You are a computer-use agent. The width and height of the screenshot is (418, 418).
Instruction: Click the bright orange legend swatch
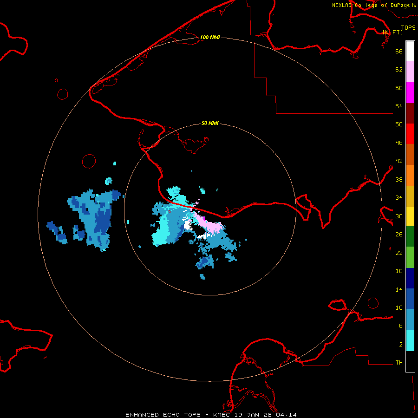410,176
